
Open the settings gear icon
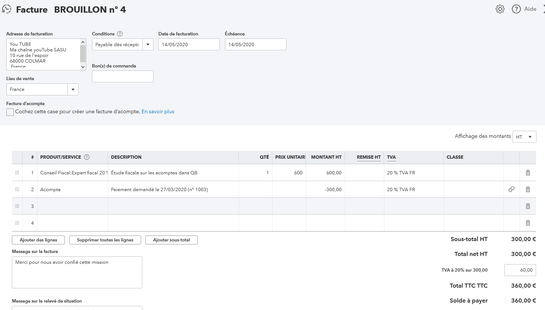coord(500,9)
